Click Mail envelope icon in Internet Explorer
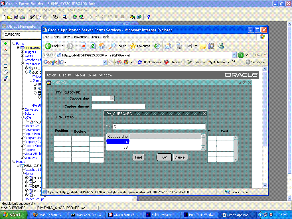The height and width of the screenshot is (219, 292). pos(168,46)
